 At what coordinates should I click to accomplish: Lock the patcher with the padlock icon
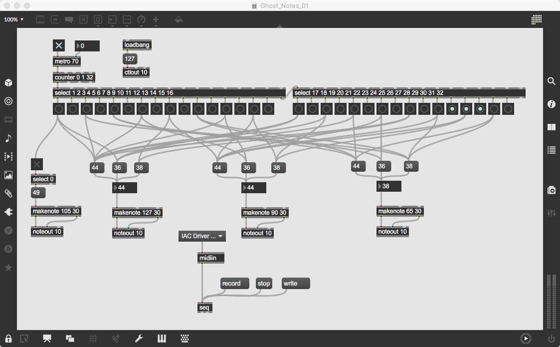(x=8, y=339)
